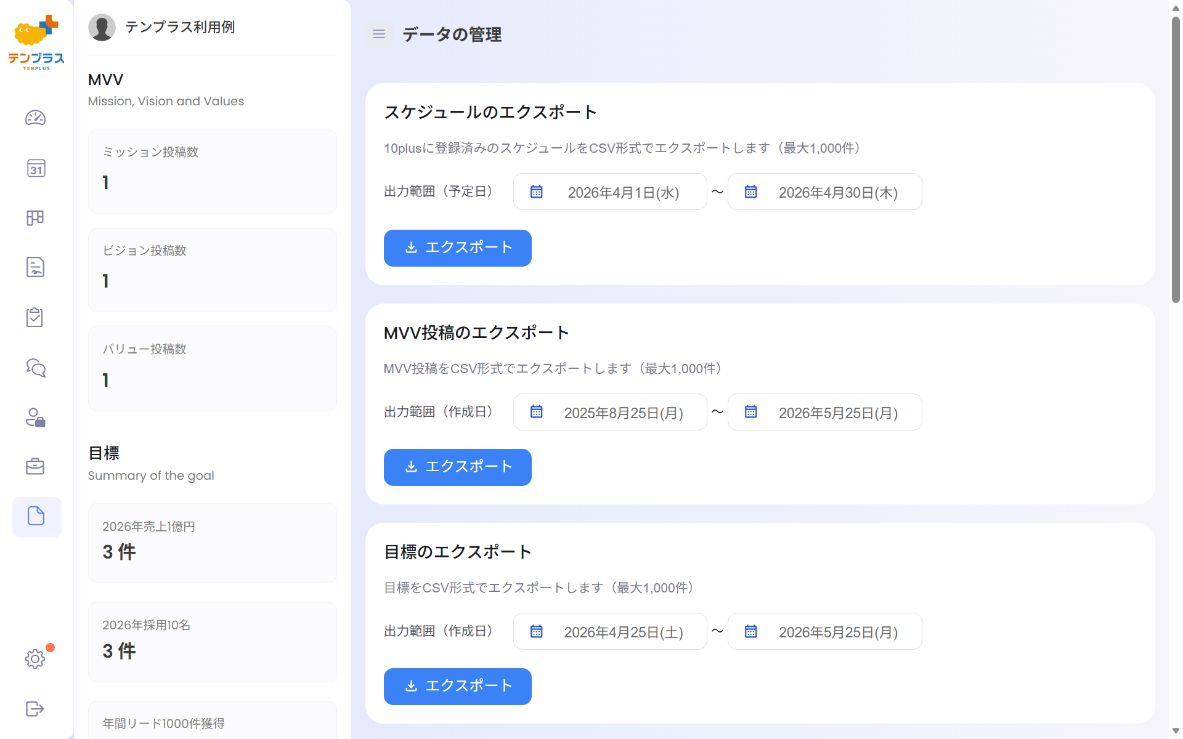Image resolution: width=1183 pixels, height=739 pixels.
Task: Click the MVV section heading
Action: (106, 79)
